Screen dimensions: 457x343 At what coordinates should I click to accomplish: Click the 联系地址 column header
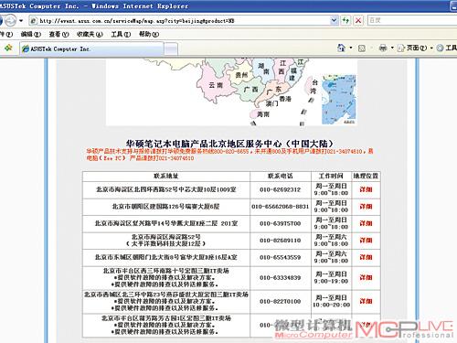(x=166, y=177)
